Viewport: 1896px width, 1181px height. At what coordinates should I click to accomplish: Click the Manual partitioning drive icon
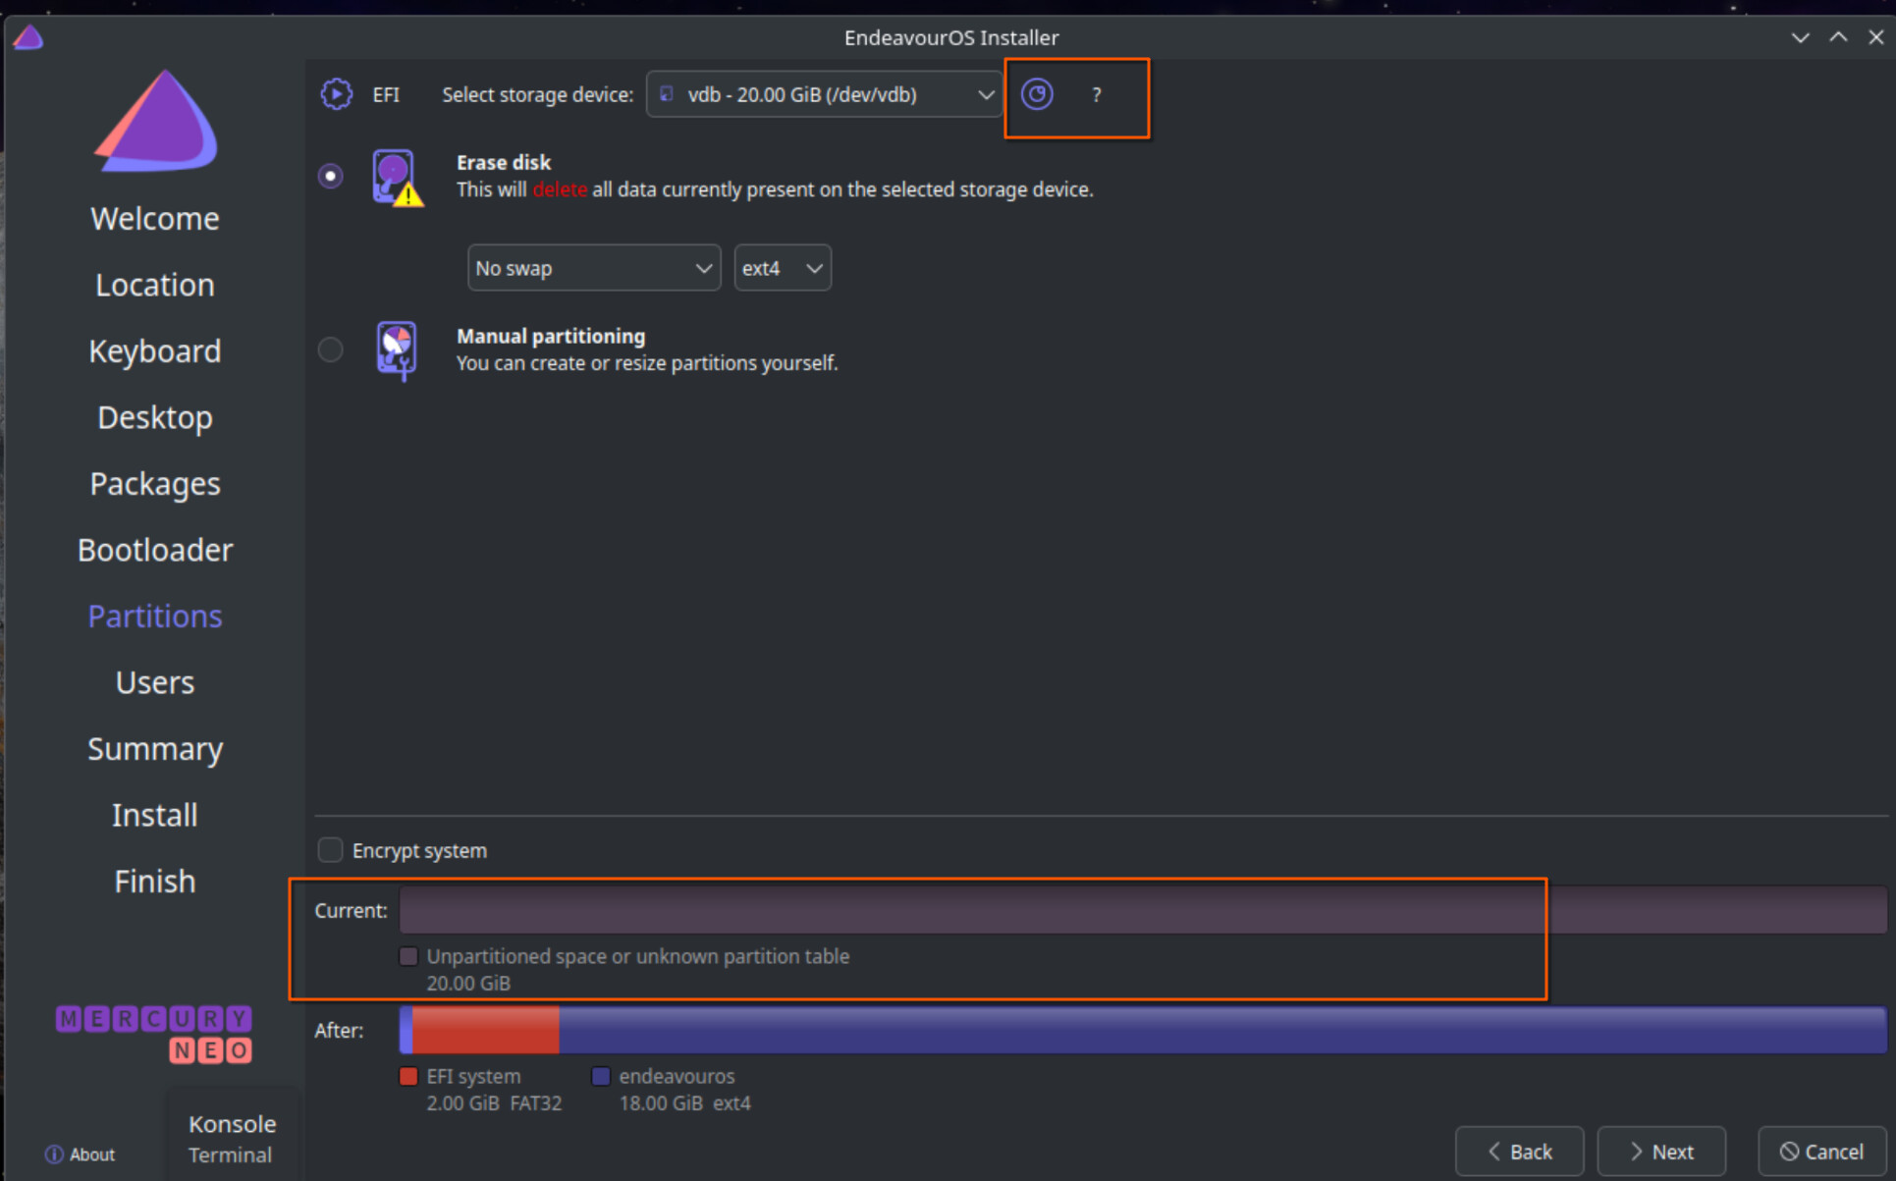(x=397, y=350)
